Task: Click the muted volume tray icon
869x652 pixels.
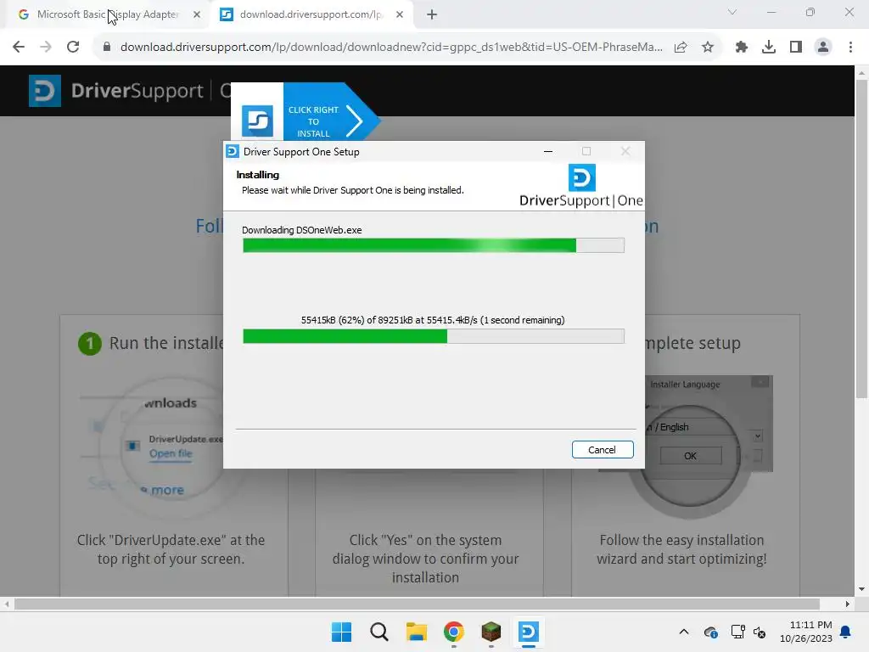Action: (760, 632)
